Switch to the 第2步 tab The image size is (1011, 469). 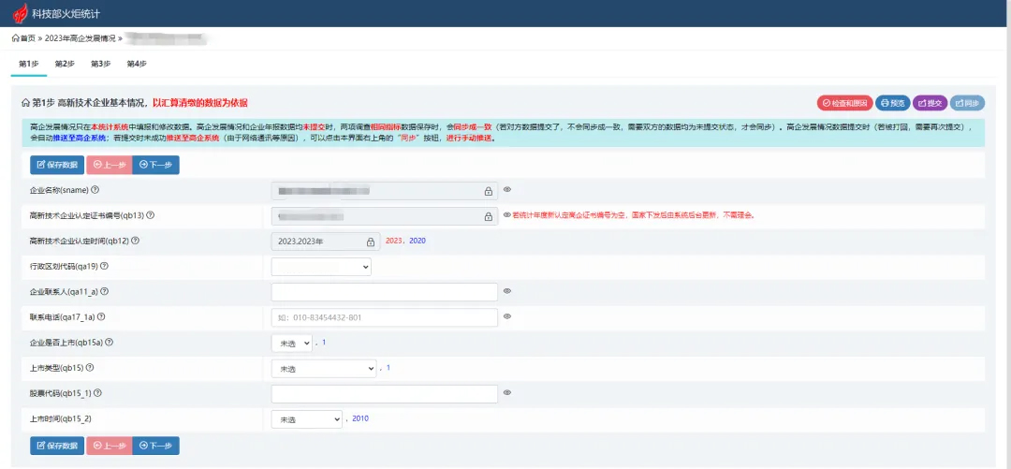click(x=65, y=64)
